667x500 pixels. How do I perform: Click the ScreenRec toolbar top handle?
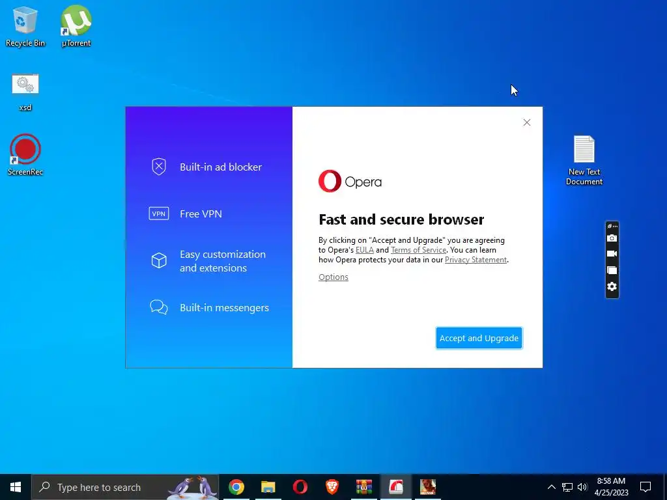pyautogui.click(x=612, y=226)
